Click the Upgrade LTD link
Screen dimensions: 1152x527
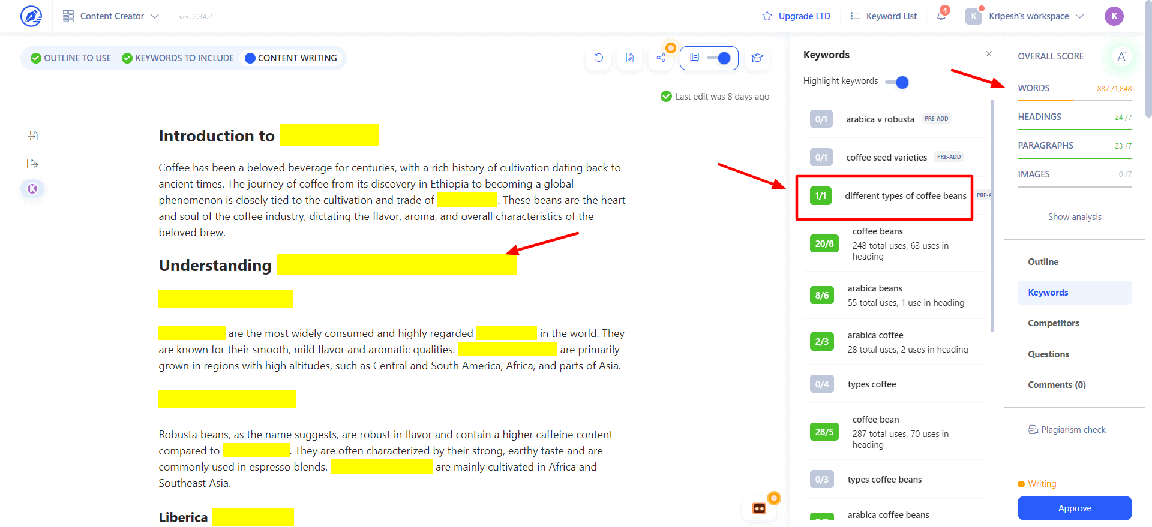point(796,16)
